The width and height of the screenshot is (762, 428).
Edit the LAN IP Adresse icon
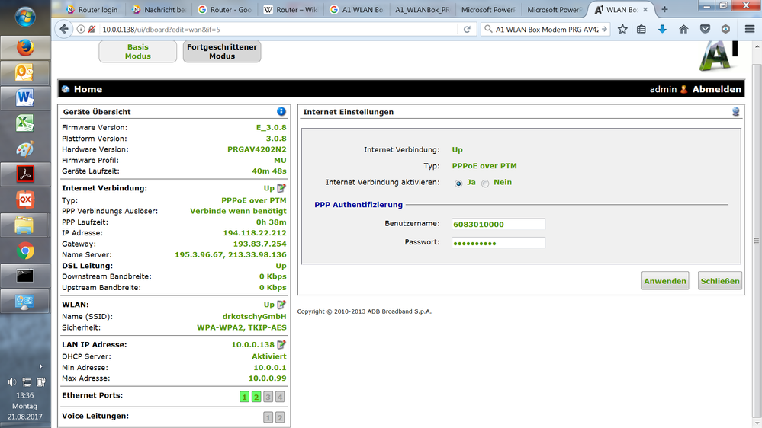pyautogui.click(x=281, y=345)
